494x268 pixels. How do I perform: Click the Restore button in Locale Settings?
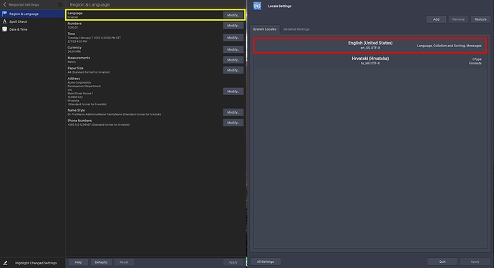481,19
